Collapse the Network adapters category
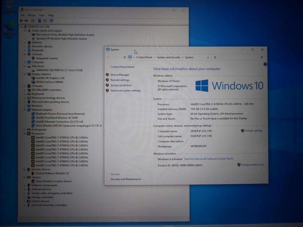The width and height of the screenshot is (303, 227). pyautogui.click(x=25, y=110)
